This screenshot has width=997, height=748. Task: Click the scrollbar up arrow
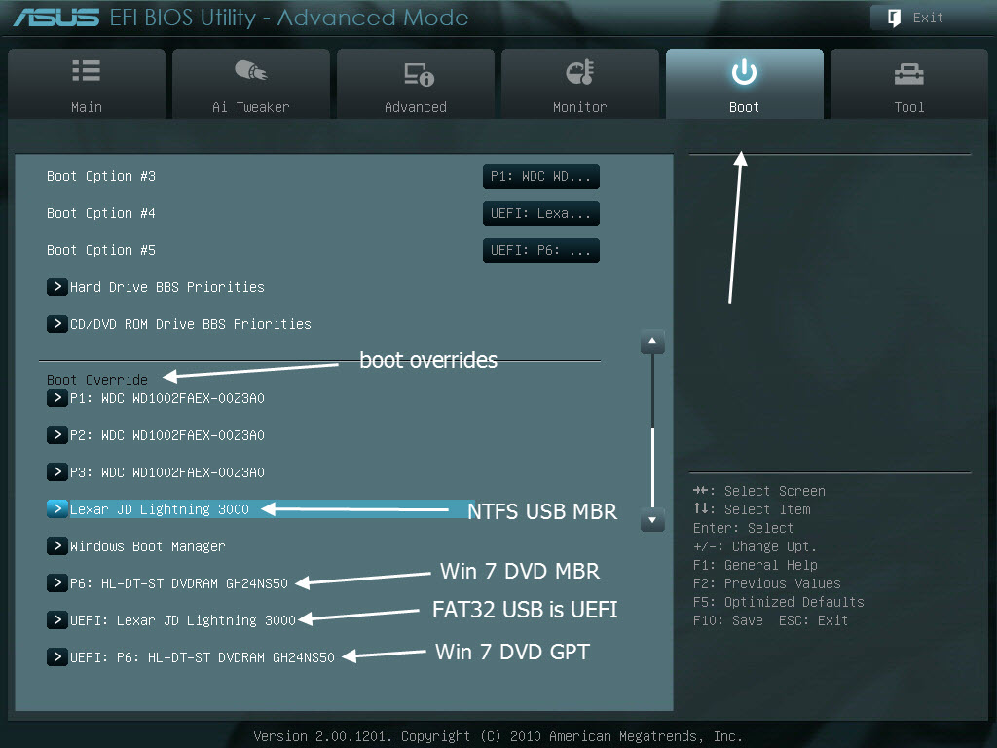click(x=652, y=342)
